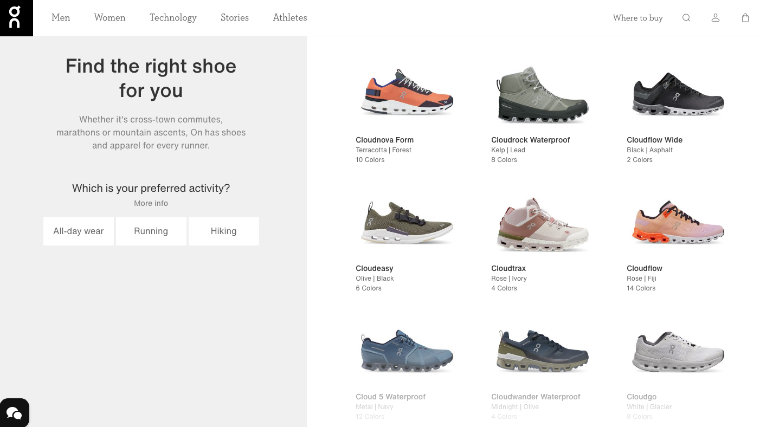Open the Cloudtrax product listing
The height and width of the screenshot is (427, 760).
point(542,222)
